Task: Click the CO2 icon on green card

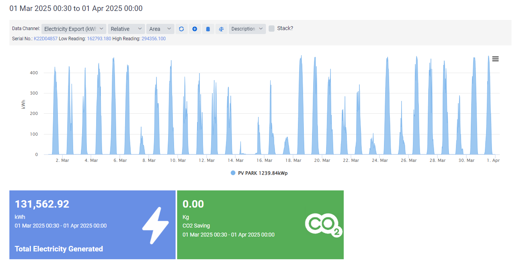Action: [323, 225]
